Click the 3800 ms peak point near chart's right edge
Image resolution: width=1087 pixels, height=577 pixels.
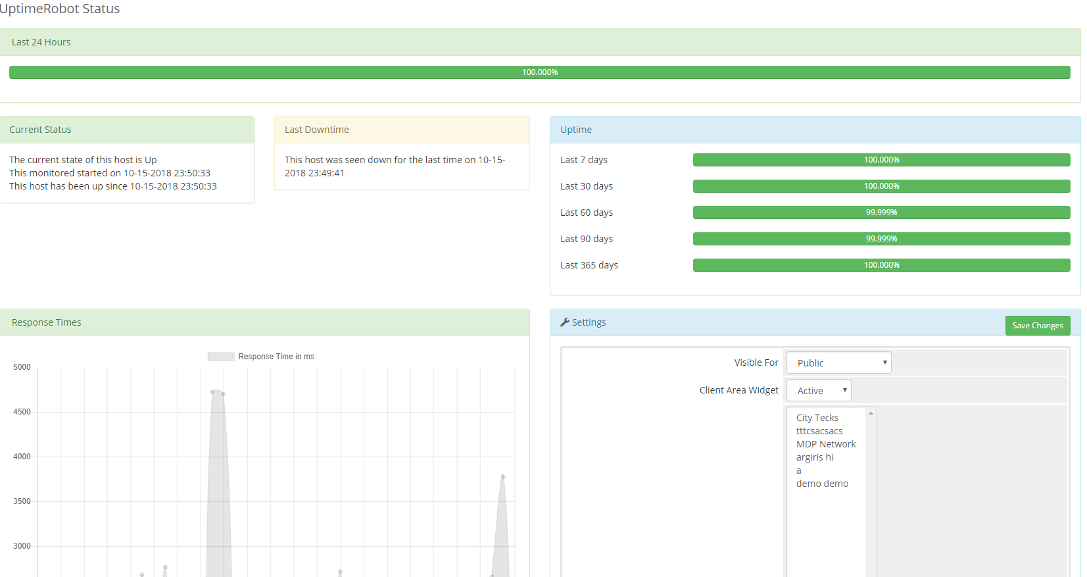[503, 476]
